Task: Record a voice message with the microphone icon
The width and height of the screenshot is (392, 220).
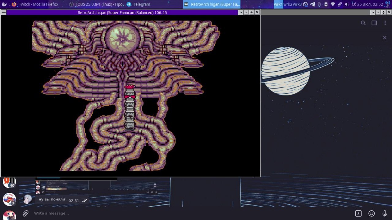Action: pyautogui.click(x=385, y=213)
